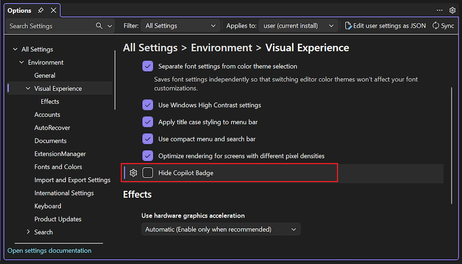The image size is (462, 264).
Task: Select Fonts and Colors in settings tree
Action: 58,167
